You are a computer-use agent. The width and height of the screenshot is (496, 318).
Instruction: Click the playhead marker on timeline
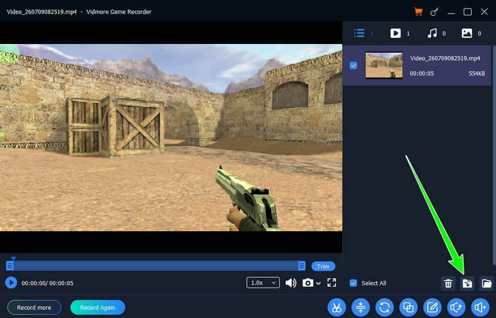[x=13, y=258]
